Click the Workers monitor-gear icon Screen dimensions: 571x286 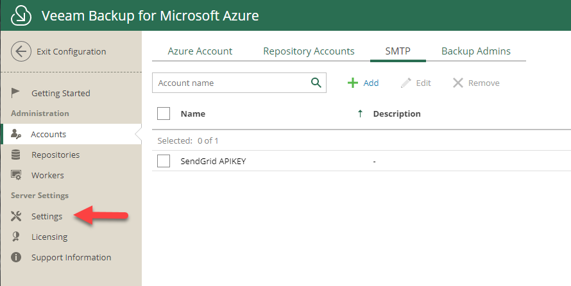coord(16,175)
